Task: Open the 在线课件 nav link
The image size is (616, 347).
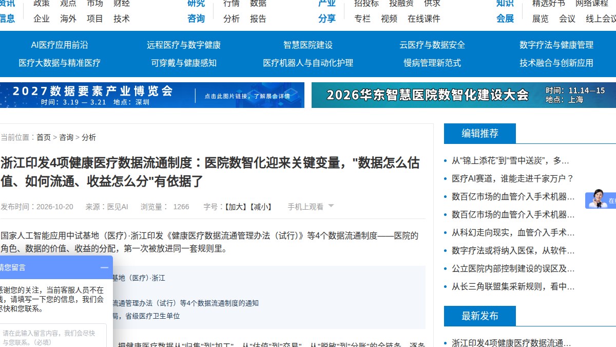Action: [x=424, y=19]
